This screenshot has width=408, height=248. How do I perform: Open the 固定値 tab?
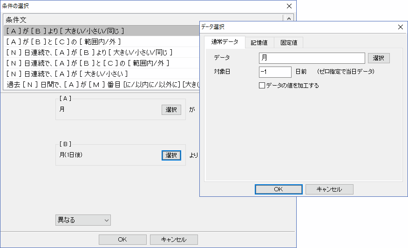289,43
